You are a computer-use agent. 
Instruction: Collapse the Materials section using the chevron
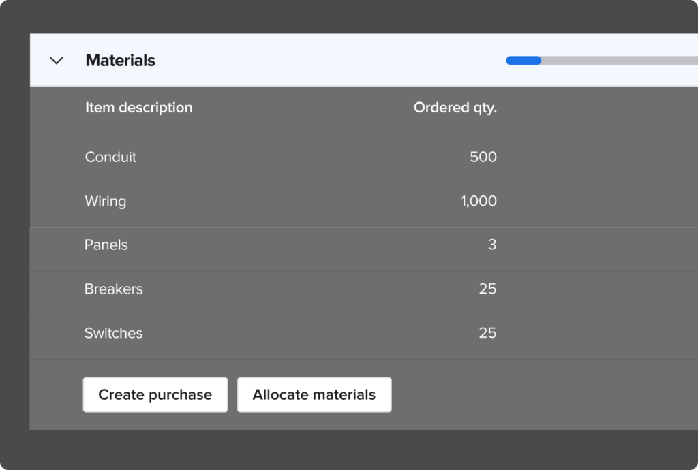[x=57, y=61]
